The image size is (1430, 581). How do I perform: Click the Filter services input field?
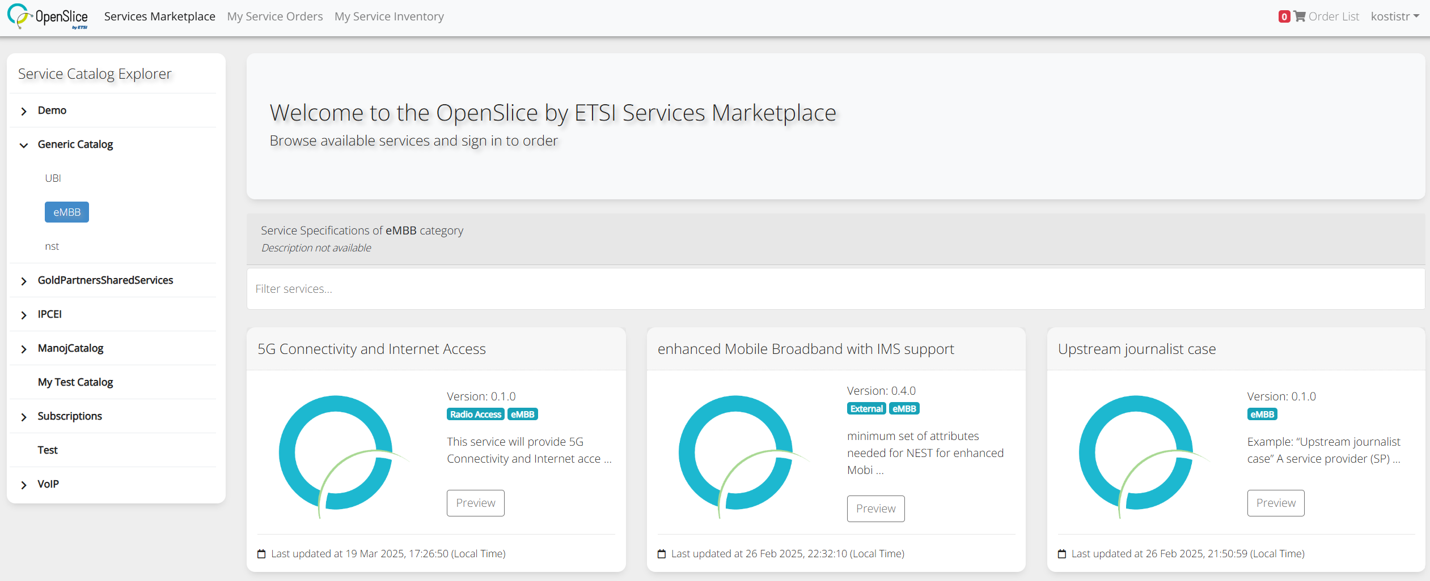coord(835,289)
